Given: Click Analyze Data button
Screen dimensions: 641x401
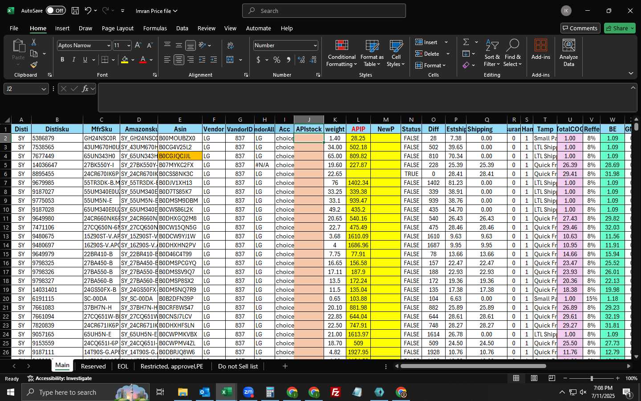Looking at the screenshot, I should 568,53.
